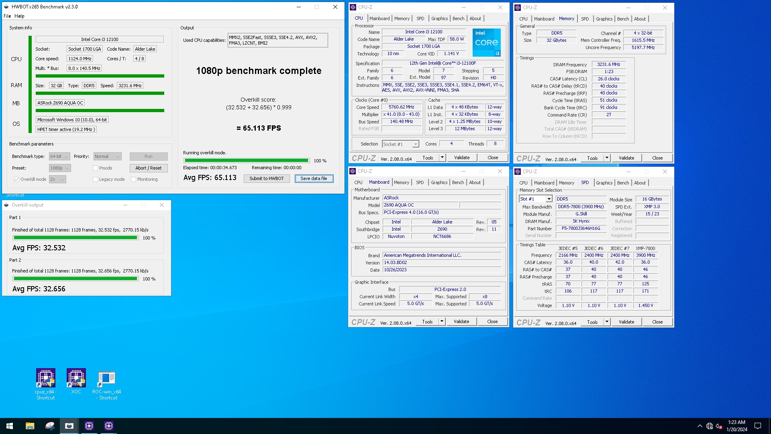Click the Save data file button
771x434 pixels.
(314, 178)
